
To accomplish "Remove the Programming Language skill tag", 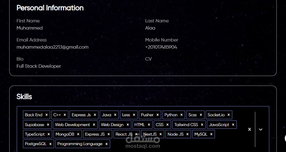I will tap(107, 144).
